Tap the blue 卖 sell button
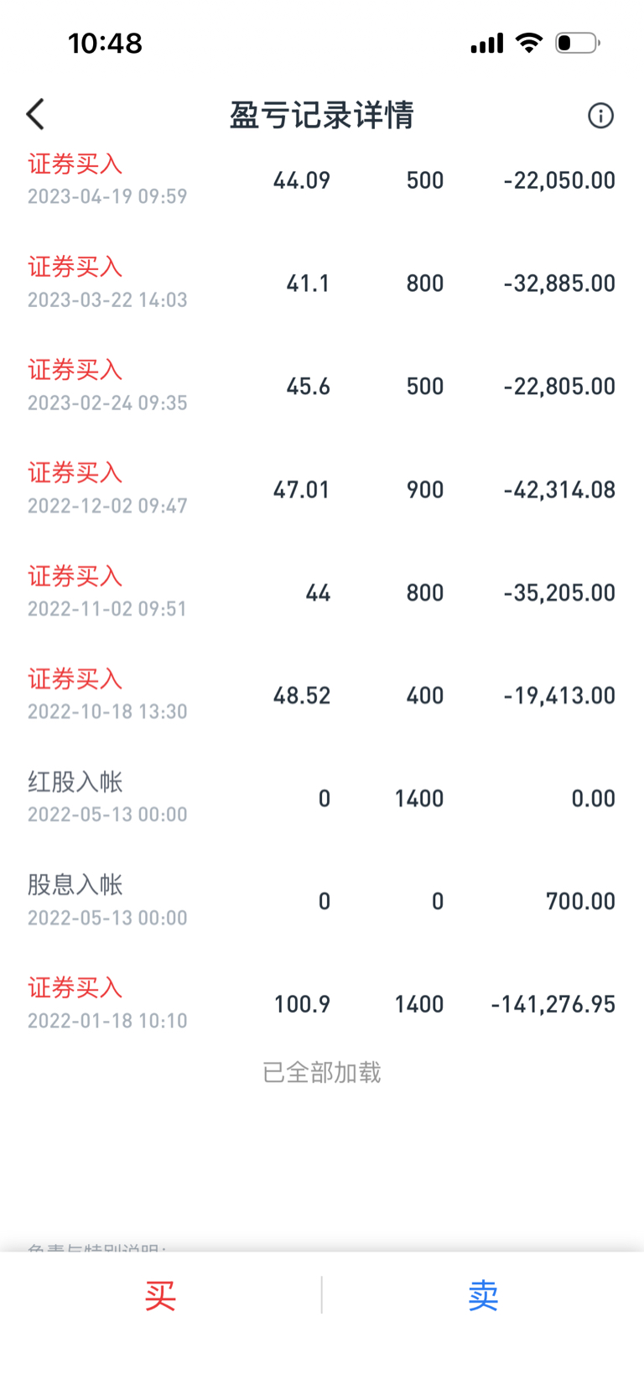The image size is (644, 1395). pyautogui.click(x=483, y=1295)
